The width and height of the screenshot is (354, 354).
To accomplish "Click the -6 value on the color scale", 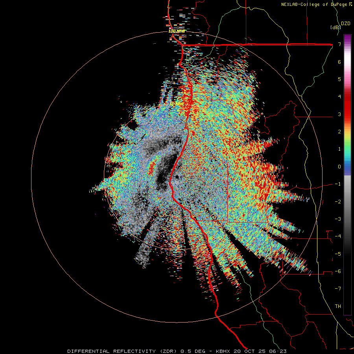I will (x=338, y=271).
